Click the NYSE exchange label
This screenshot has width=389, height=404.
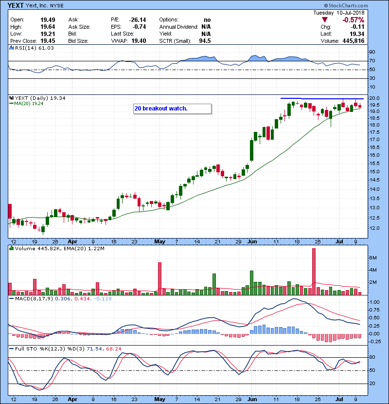(57, 6)
